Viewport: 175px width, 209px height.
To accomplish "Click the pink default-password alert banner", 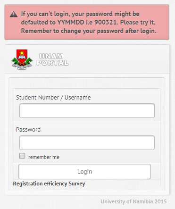I will [x=87, y=22].
